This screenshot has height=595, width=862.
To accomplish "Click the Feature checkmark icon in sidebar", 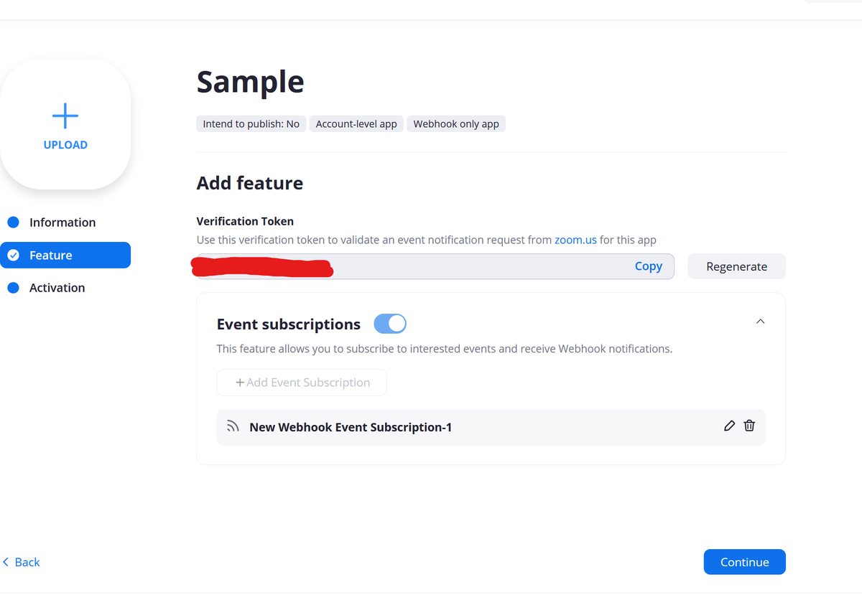I will 13,256.
